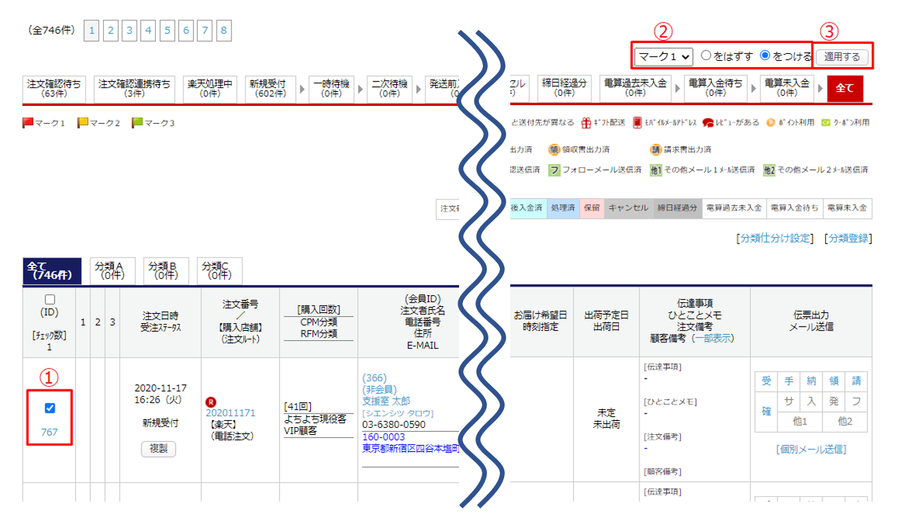The image size is (901, 518).
Task: Click the 納 cell in the mail grid
Action: point(812,381)
